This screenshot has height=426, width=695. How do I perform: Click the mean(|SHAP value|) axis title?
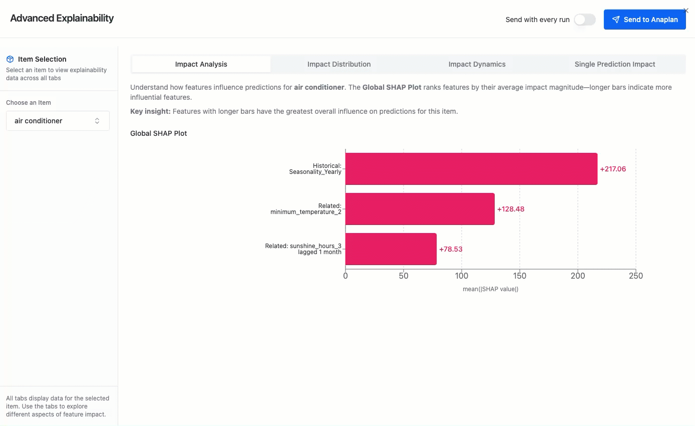[491, 289]
